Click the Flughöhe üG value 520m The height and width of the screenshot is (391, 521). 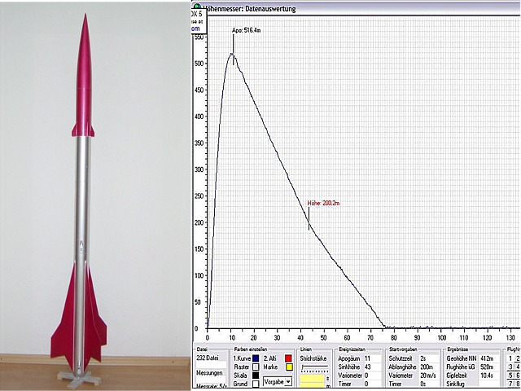(x=487, y=367)
